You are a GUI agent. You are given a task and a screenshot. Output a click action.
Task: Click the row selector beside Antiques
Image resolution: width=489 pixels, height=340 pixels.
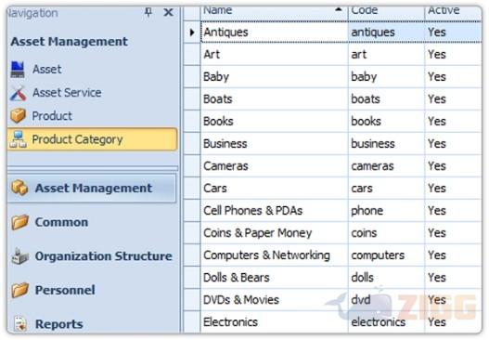(x=192, y=32)
